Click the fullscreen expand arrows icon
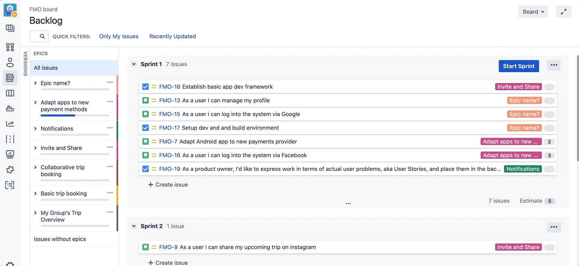This screenshot has height=266, width=579. coord(563,12)
